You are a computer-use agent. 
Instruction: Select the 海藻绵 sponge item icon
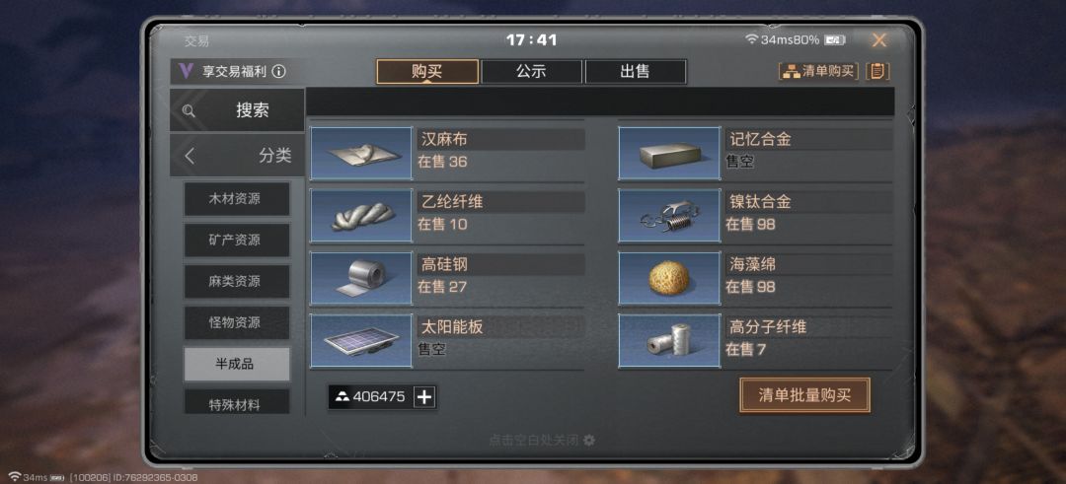pyautogui.click(x=669, y=278)
